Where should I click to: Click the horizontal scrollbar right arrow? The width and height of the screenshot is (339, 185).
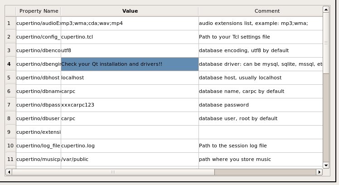pyautogui.click(x=320, y=172)
